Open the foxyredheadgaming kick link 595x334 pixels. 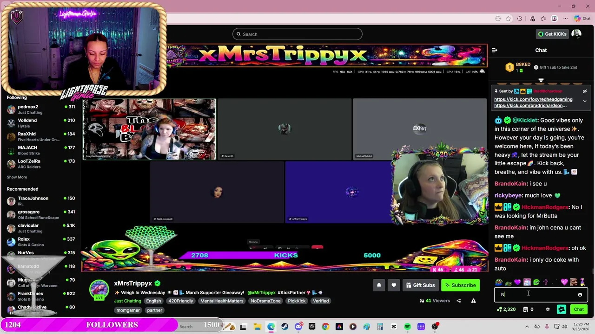pyautogui.click(x=533, y=99)
